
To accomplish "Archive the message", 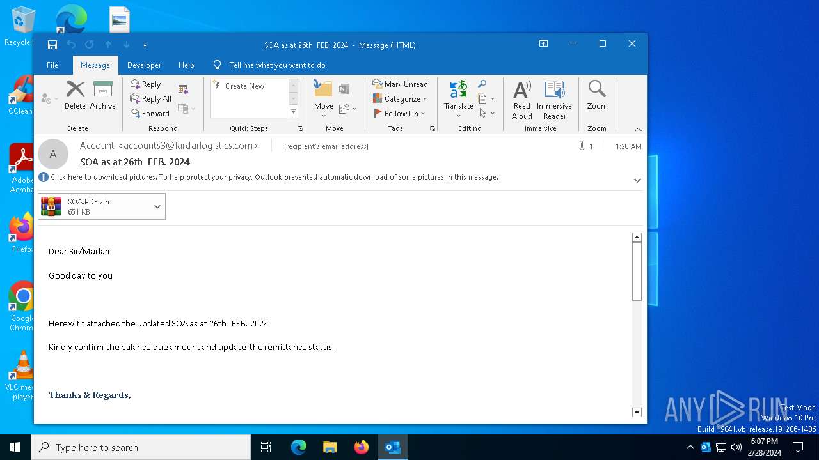I will click(x=102, y=95).
